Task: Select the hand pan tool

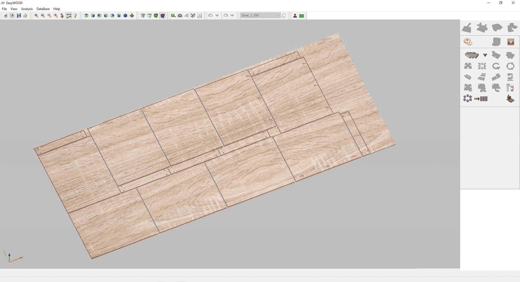Action: click(x=62, y=16)
